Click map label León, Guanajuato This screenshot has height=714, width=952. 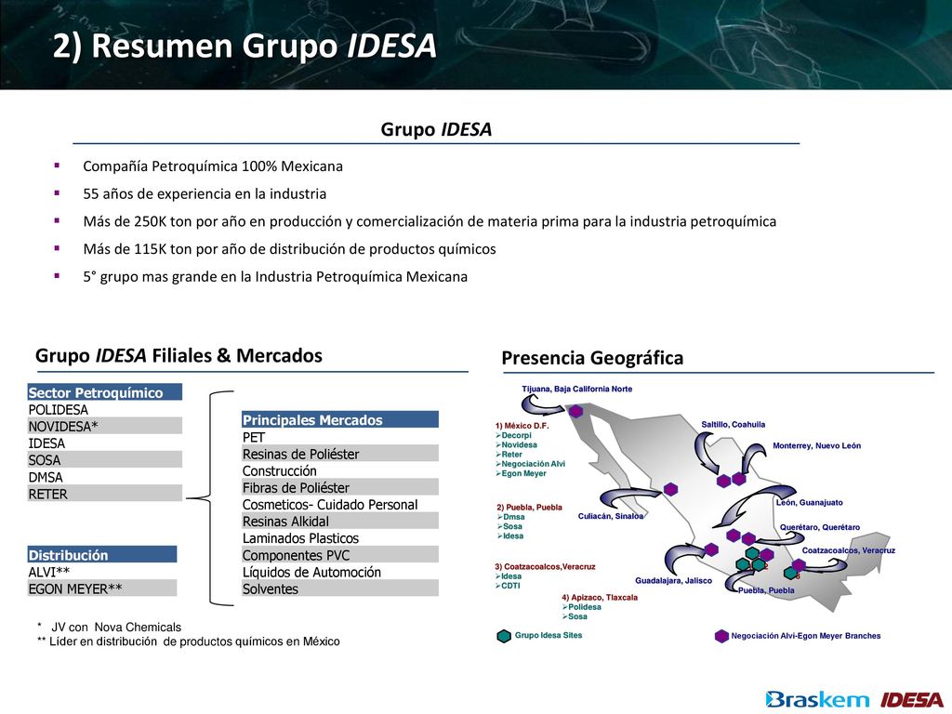(810, 502)
